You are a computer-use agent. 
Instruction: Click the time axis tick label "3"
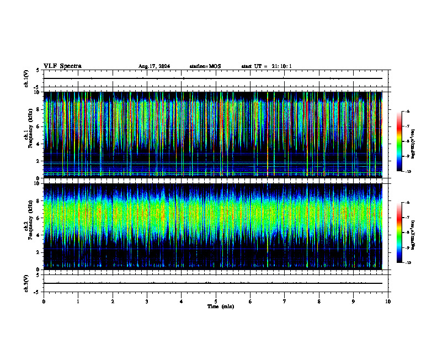coord(147,302)
